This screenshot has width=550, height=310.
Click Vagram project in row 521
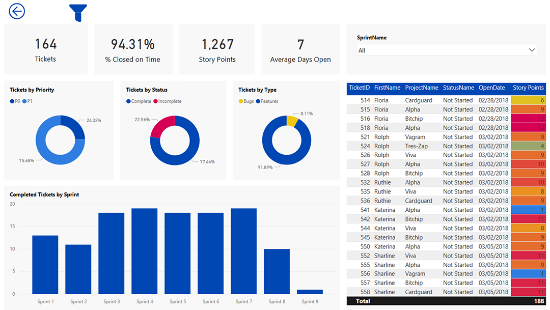click(415, 137)
